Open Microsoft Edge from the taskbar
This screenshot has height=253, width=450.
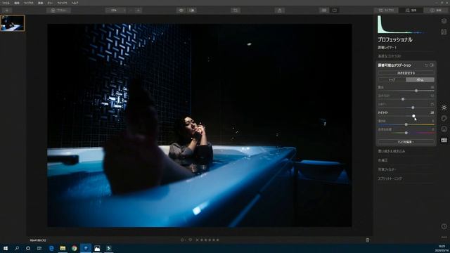pos(51,248)
